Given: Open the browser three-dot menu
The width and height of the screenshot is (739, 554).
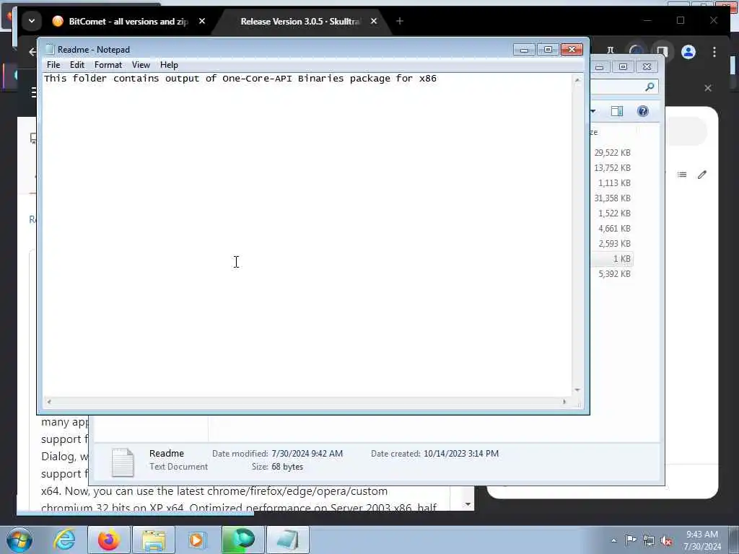Looking at the screenshot, I should tap(714, 52).
